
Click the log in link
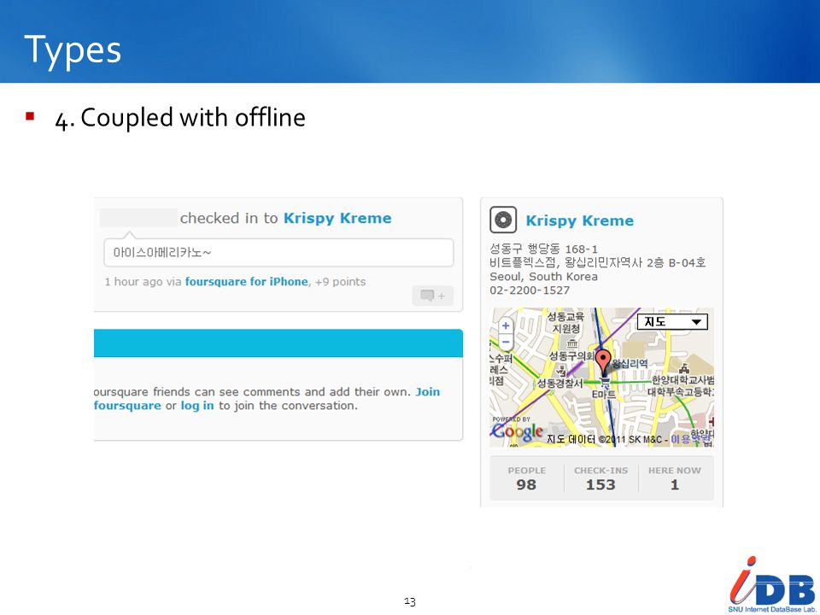pos(197,405)
